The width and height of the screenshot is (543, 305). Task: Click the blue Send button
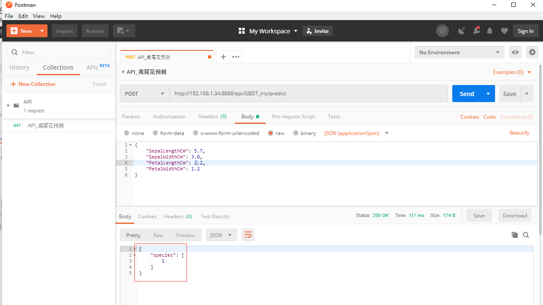coord(467,94)
